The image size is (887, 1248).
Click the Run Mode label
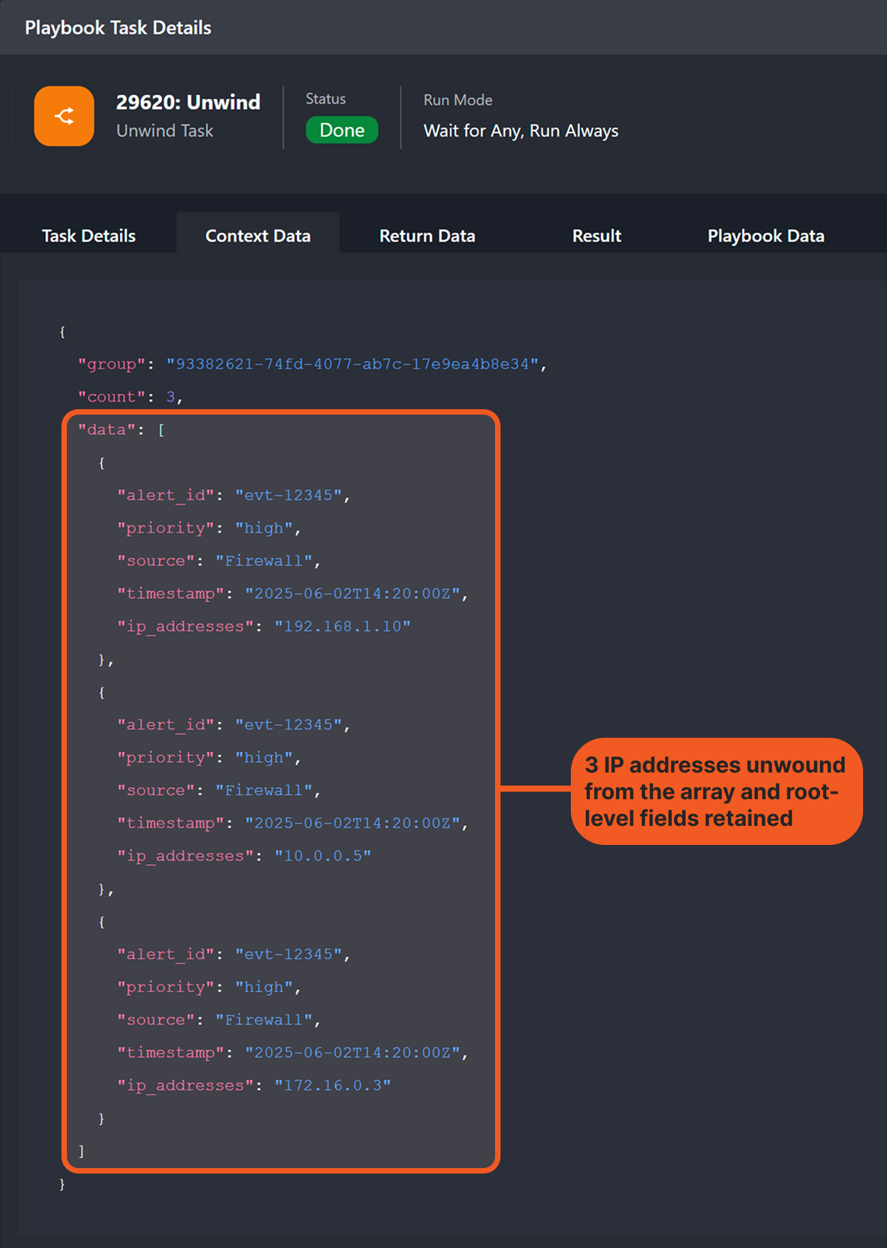pyautogui.click(x=457, y=100)
